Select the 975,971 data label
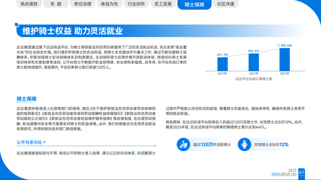This screenshot has width=321, height=180. click(x=254, y=51)
